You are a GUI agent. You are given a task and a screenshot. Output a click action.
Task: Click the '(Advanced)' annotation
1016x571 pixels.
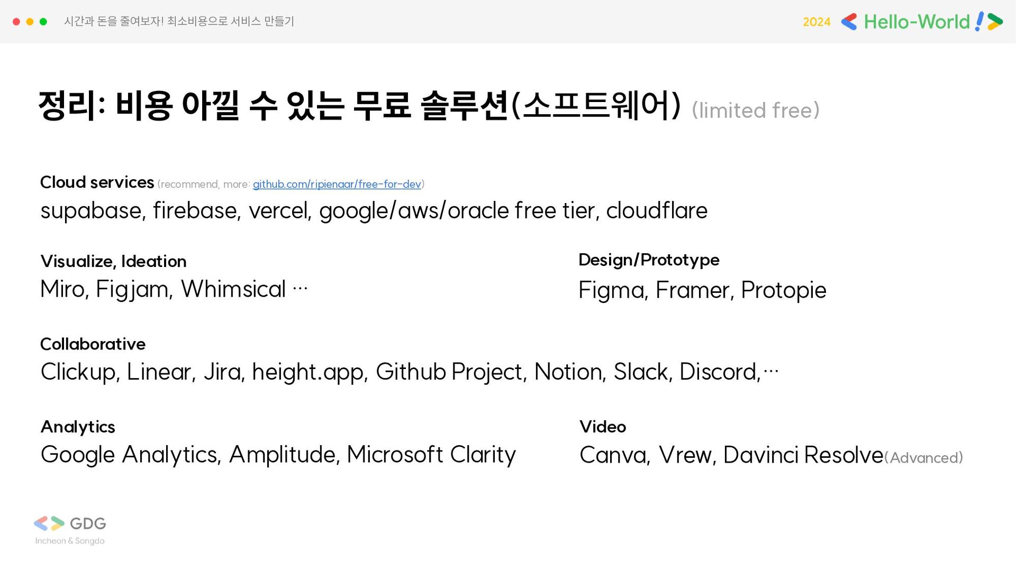tap(923, 458)
